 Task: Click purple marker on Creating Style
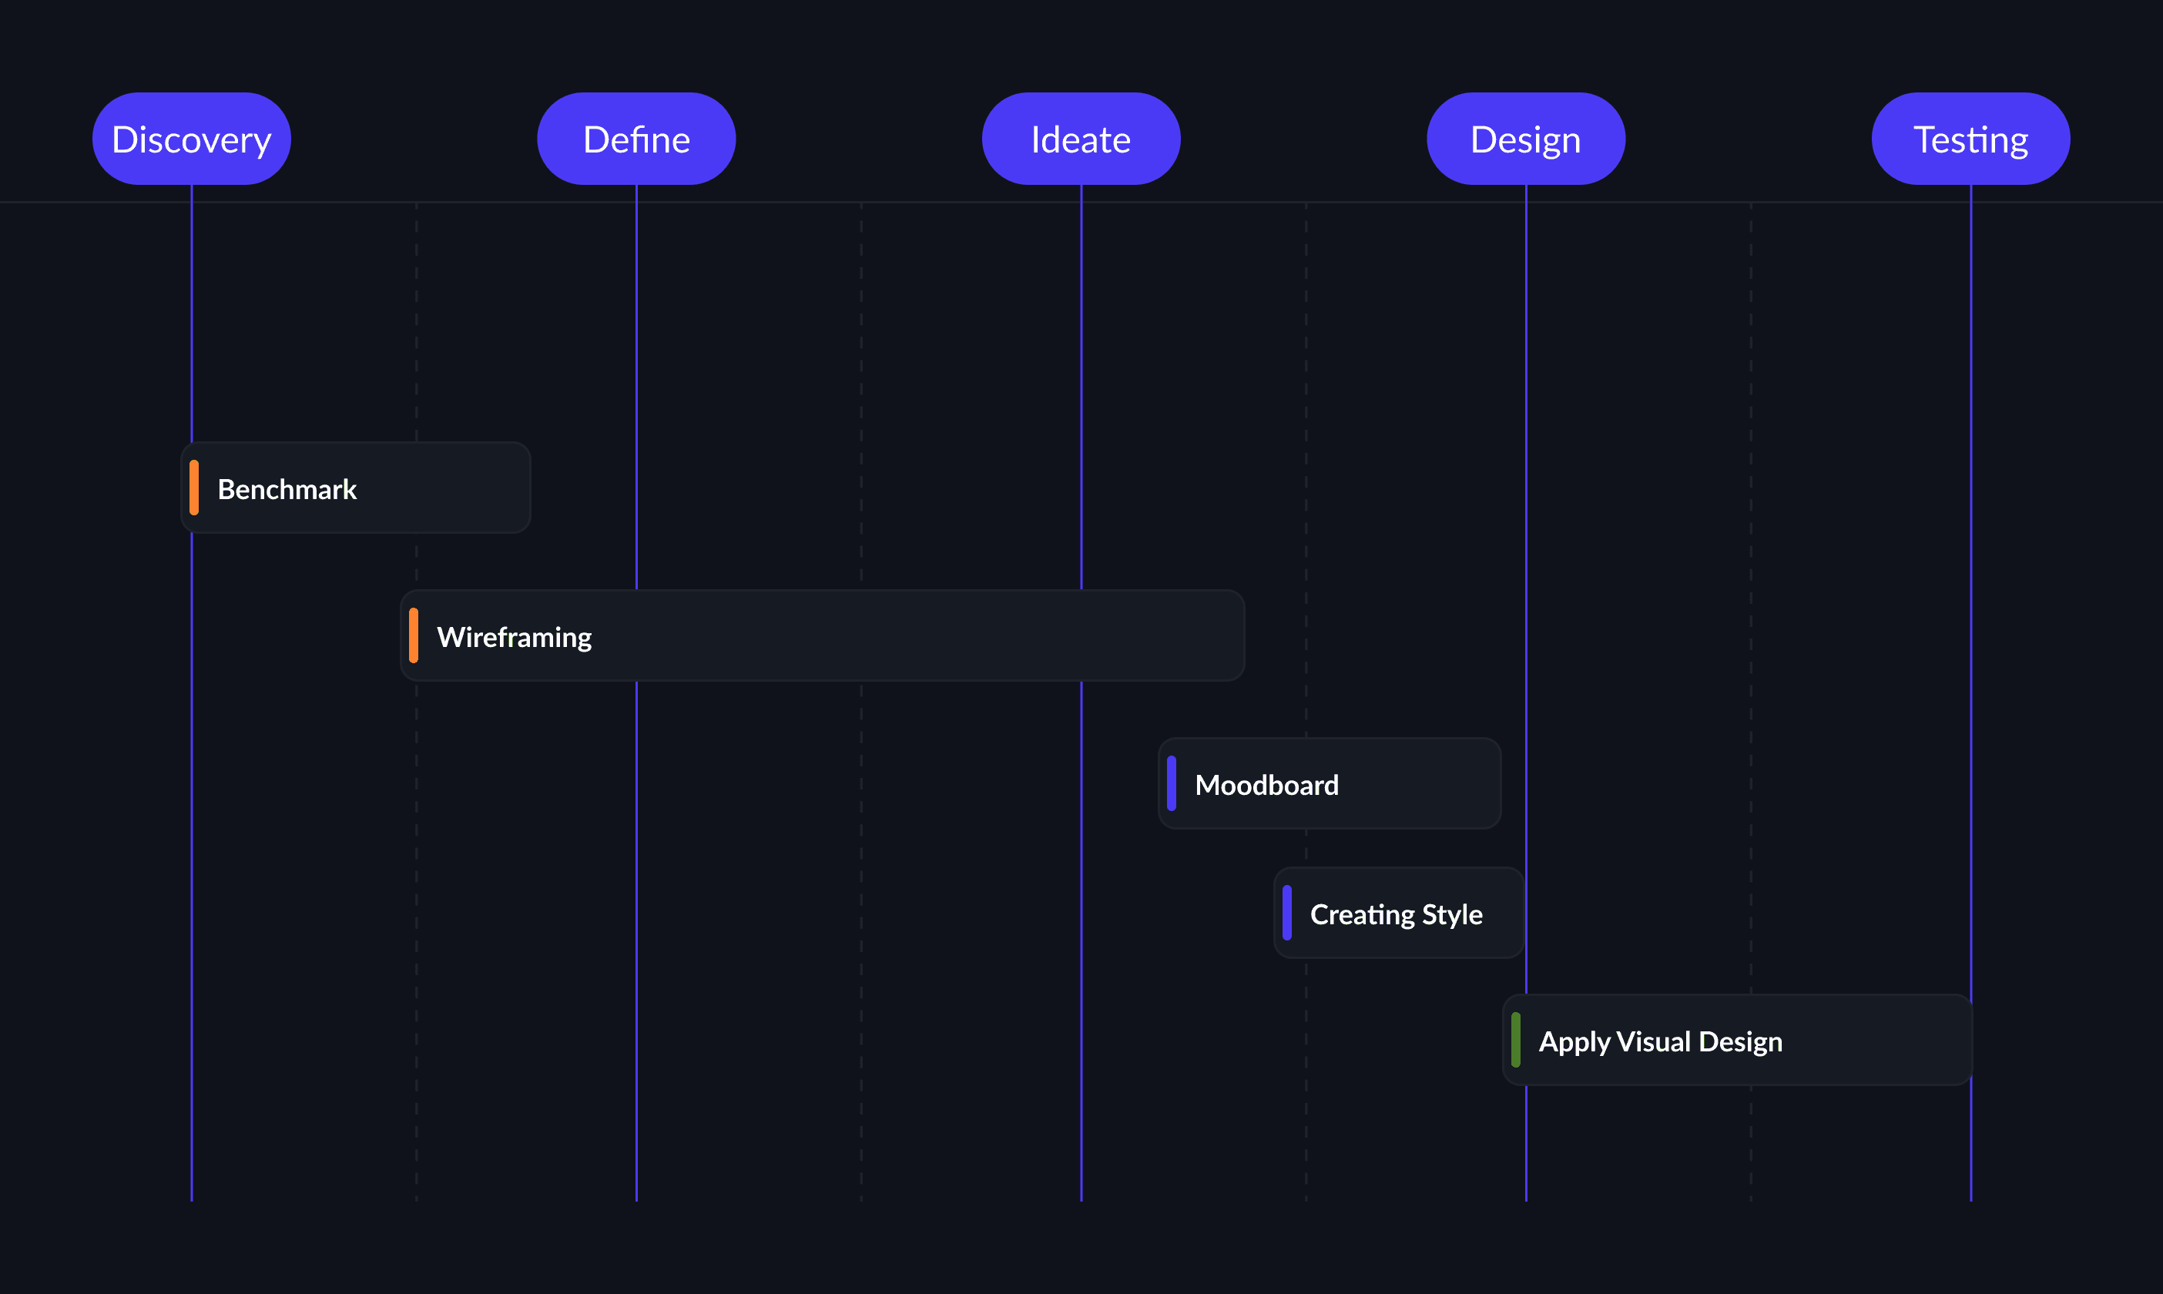[x=1287, y=913]
